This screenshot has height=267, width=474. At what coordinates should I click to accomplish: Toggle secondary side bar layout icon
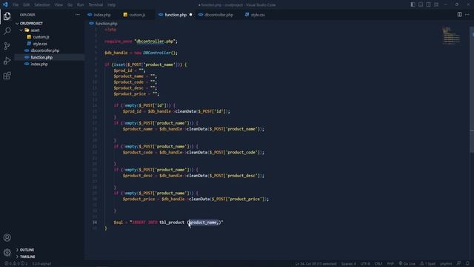coord(428,4)
